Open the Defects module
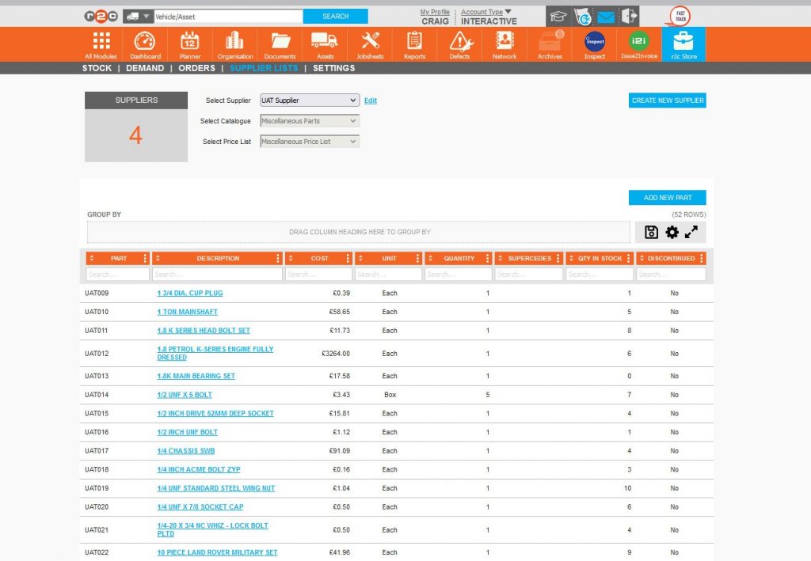 [459, 44]
